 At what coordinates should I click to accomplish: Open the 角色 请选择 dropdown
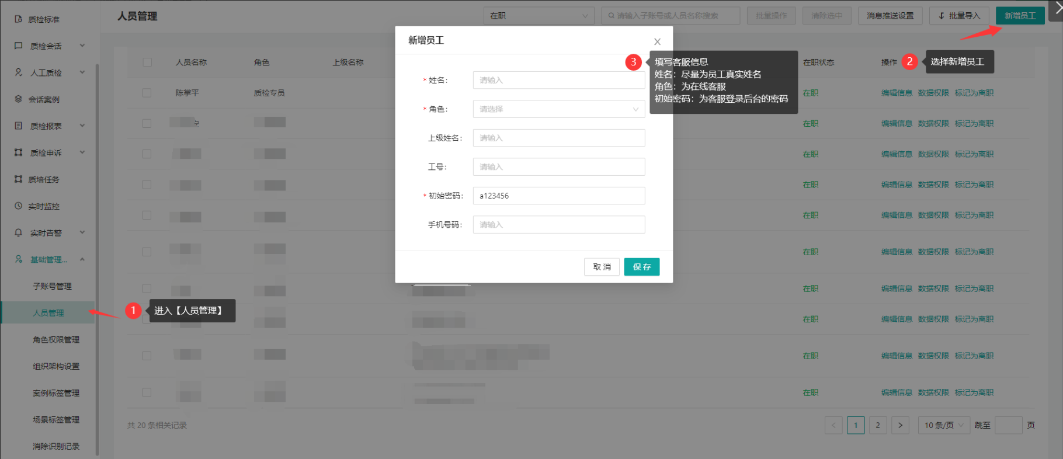559,109
